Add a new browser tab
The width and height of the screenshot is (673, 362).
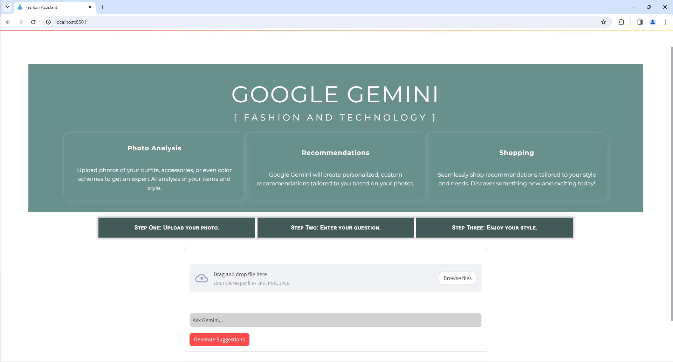pyautogui.click(x=103, y=7)
